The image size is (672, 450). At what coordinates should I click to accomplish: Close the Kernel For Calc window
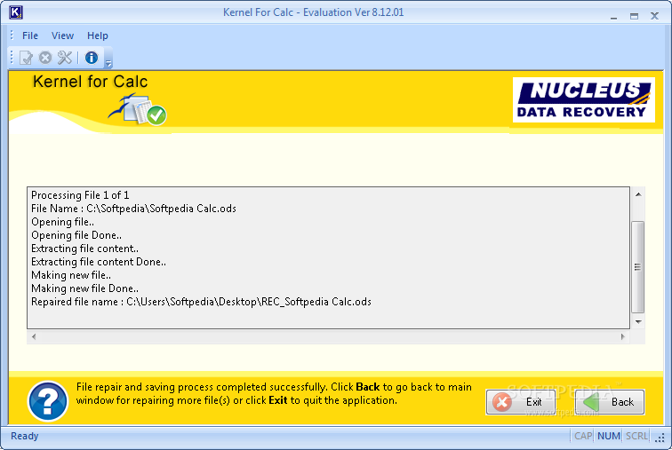[654, 16]
